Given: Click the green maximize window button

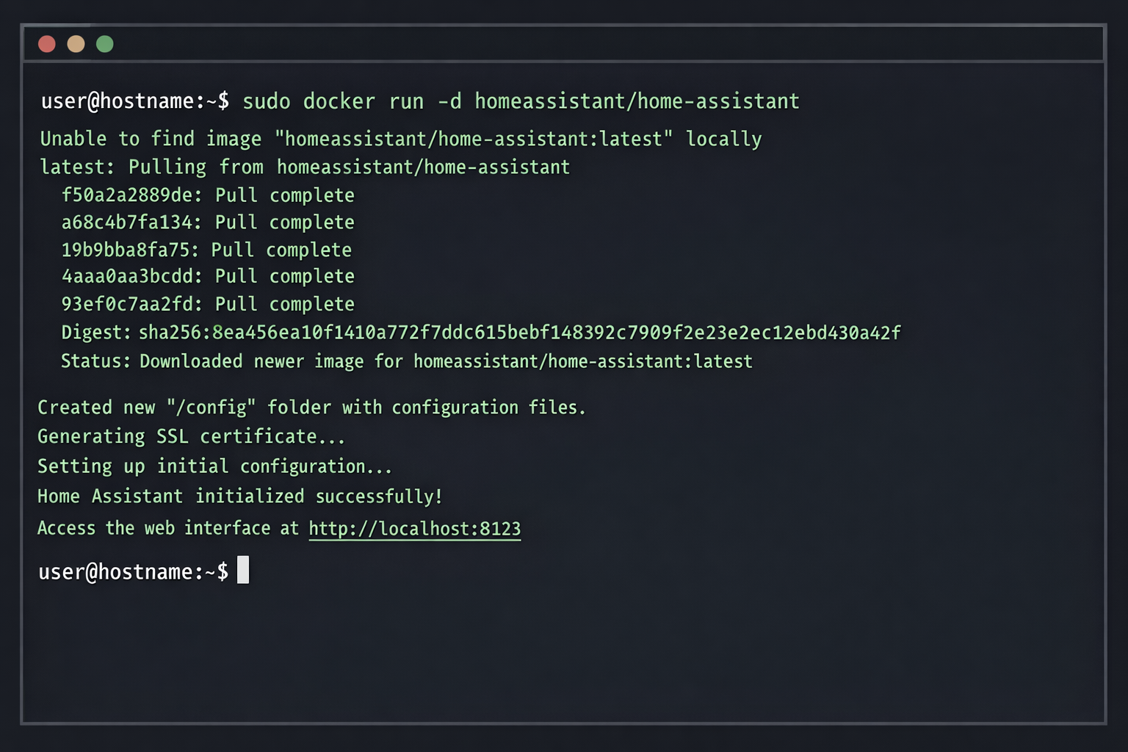Looking at the screenshot, I should (x=104, y=43).
